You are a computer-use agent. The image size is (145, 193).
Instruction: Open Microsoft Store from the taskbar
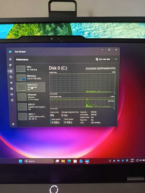pyautogui.click(x=75, y=161)
